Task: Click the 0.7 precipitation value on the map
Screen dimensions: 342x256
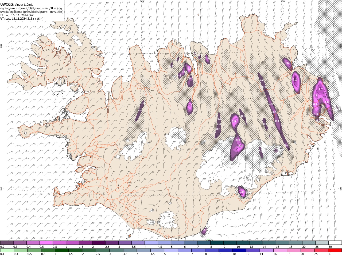Action: coord(315,104)
